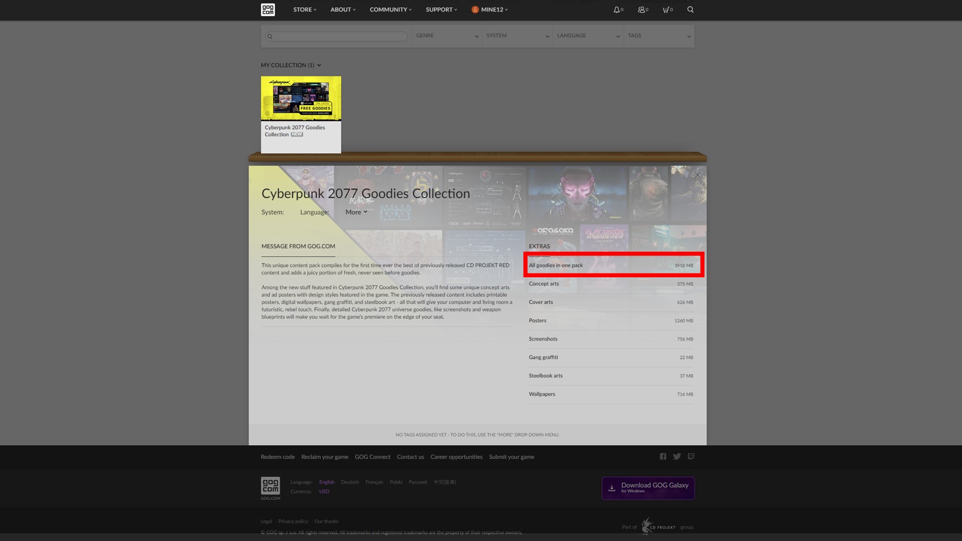Image resolution: width=962 pixels, height=541 pixels.
Task: Expand the TAGS filter dropdown
Action: click(x=659, y=36)
